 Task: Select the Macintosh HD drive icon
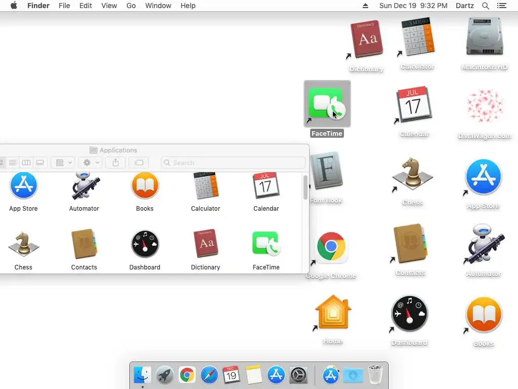(x=485, y=37)
